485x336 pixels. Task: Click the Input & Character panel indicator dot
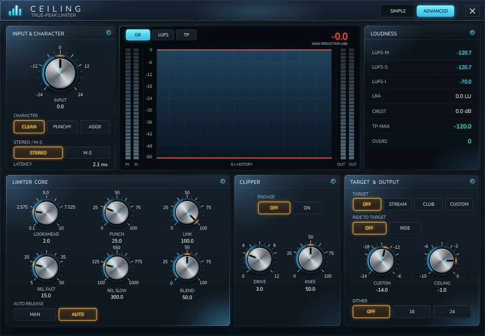[x=109, y=33]
